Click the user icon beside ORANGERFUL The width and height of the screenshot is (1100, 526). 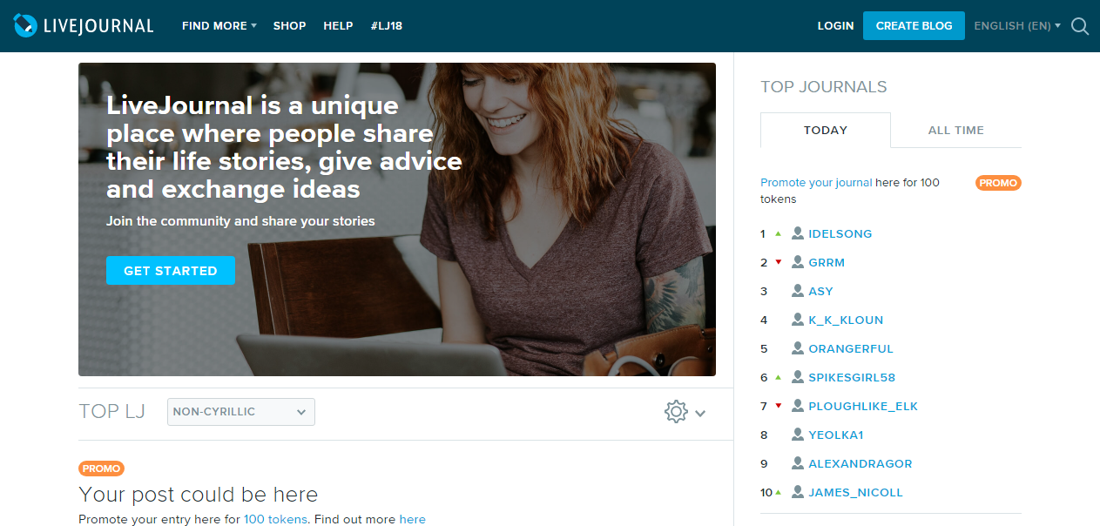pyautogui.click(x=797, y=348)
